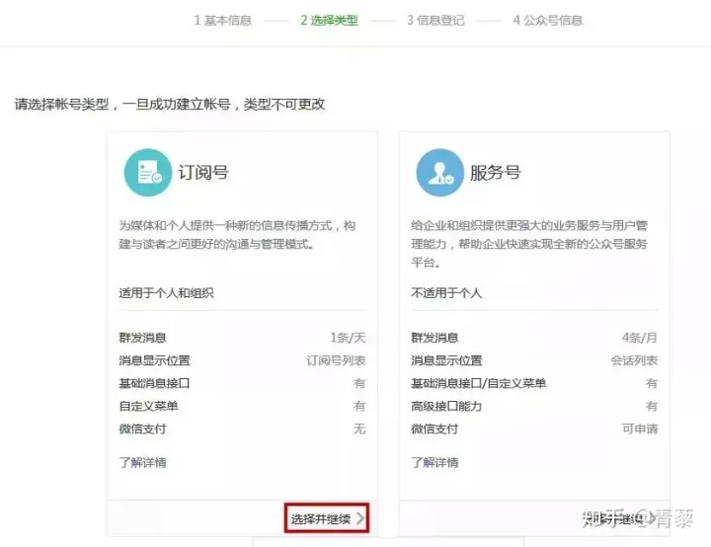Click the 微信支付 可申请 row in 服务号 card
Screen dimensions: 711x547
(x=534, y=429)
